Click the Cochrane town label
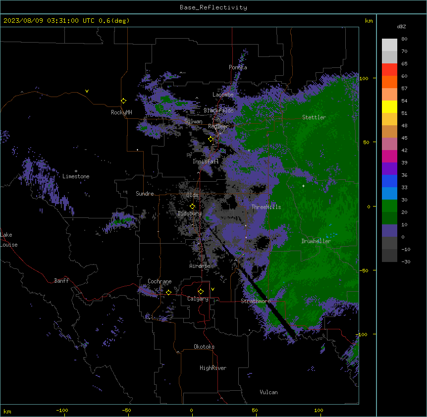Viewport: 427px width, 417px height. tap(160, 281)
